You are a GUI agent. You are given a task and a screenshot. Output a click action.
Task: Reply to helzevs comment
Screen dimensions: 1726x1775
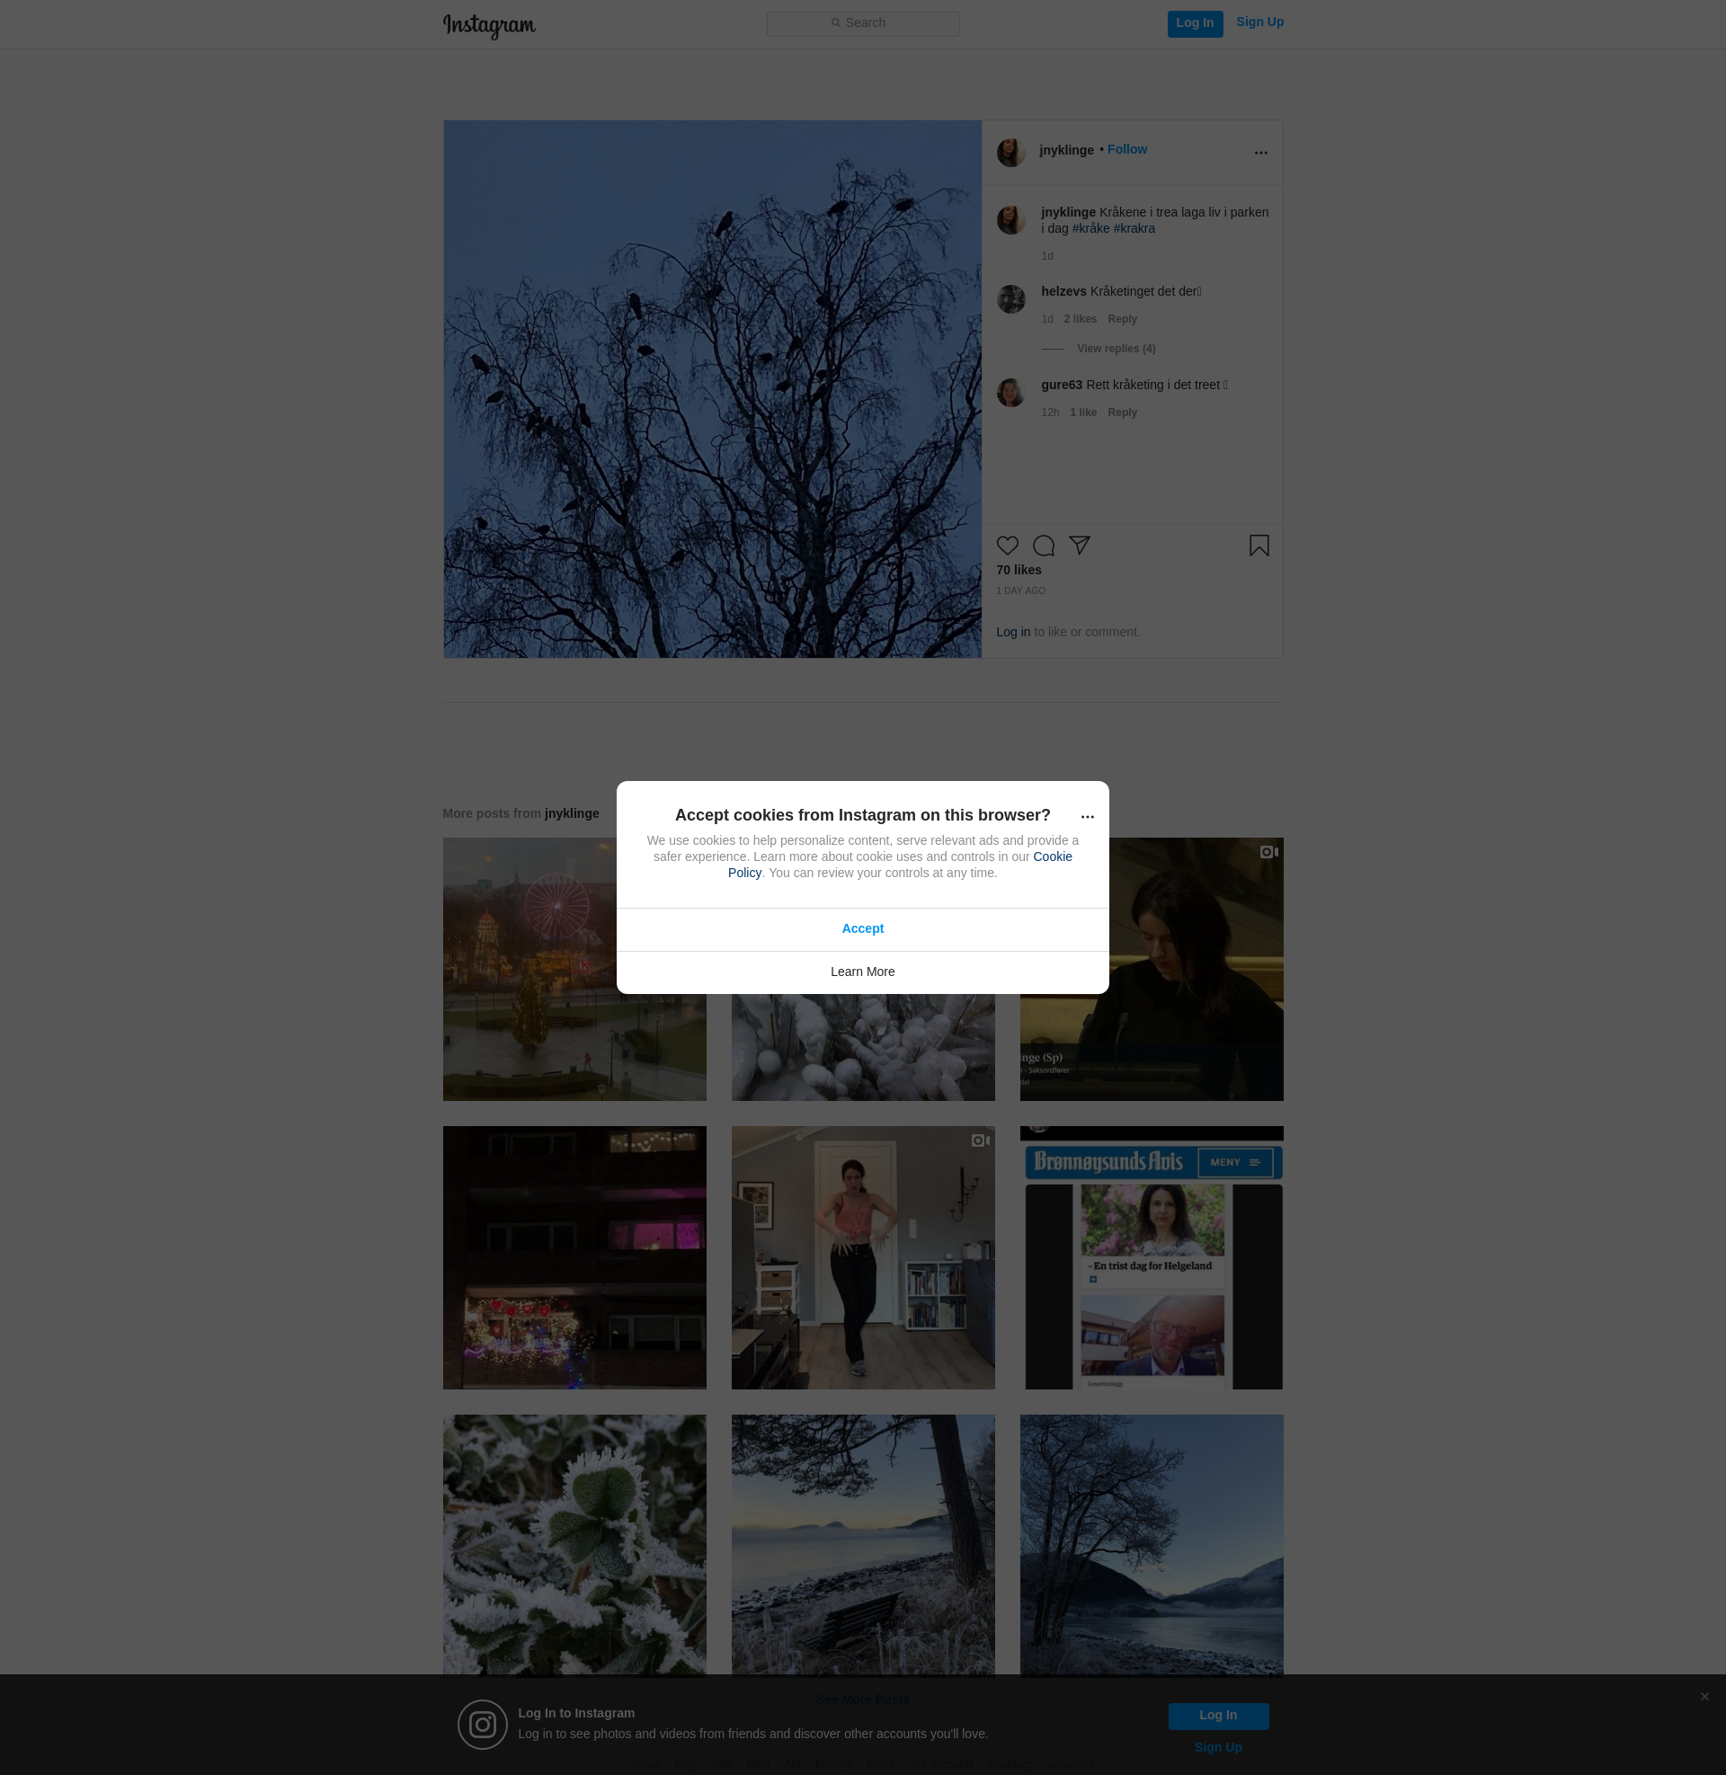[x=1121, y=319]
